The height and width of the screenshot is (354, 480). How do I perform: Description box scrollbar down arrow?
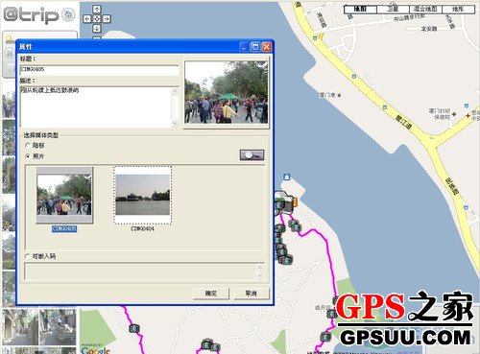(175, 123)
